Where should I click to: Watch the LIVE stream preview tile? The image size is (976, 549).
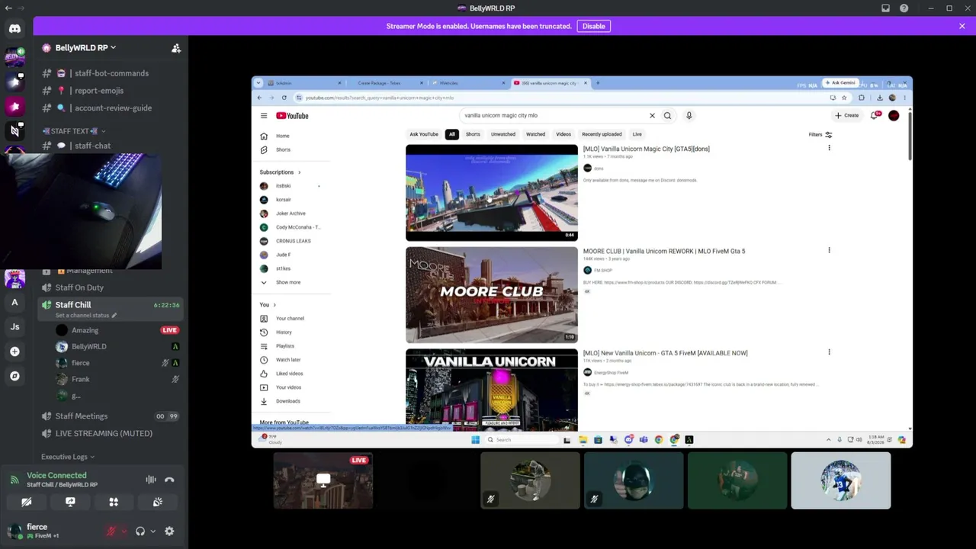[x=323, y=480]
